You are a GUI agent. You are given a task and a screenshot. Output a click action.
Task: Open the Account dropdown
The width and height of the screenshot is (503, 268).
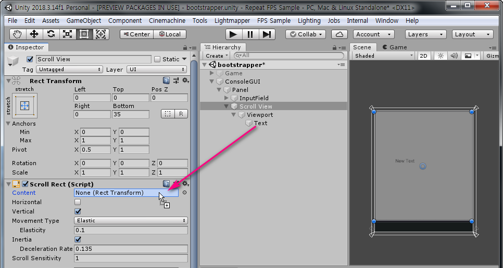click(373, 34)
